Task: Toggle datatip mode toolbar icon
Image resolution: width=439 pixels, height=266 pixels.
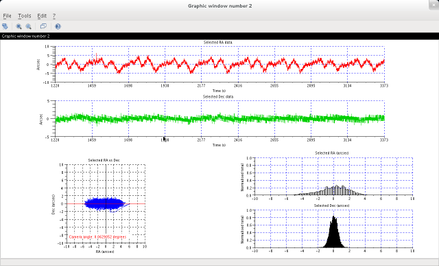Action: point(43,26)
